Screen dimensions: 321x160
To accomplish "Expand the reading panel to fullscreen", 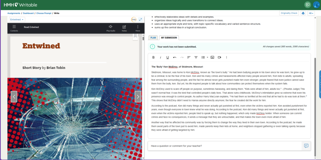I will [x=140, y=19].
